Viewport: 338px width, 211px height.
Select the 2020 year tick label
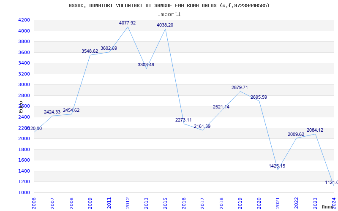(x=259, y=203)
